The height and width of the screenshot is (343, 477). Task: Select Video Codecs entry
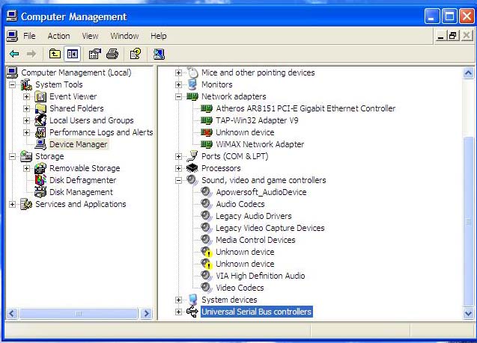coord(240,288)
